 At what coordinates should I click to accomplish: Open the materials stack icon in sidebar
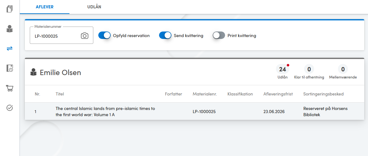(10, 9)
